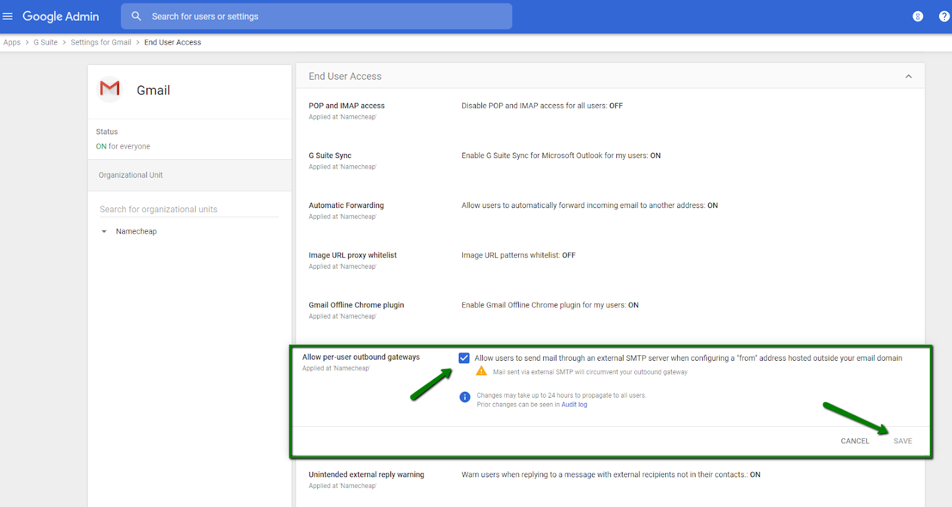
Task: Open the hourglass tasks icon
Action: pos(917,16)
